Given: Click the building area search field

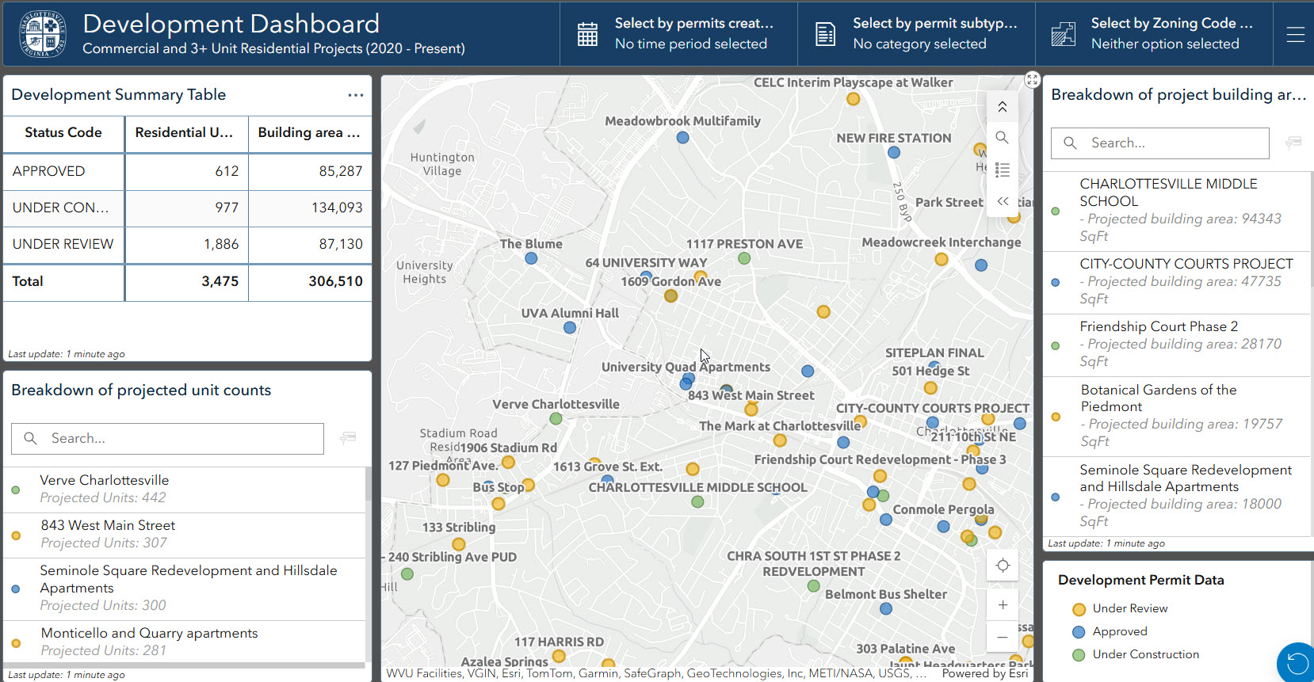Looking at the screenshot, I should [x=1160, y=143].
